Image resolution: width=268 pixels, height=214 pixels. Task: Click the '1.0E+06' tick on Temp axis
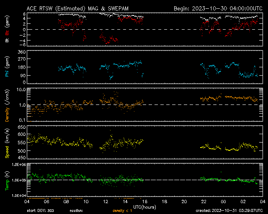coord(19,165)
